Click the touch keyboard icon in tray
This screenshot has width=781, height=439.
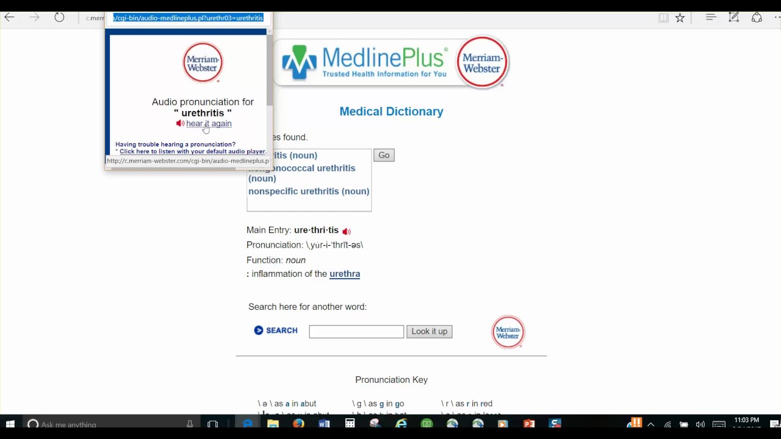pos(719,425)
